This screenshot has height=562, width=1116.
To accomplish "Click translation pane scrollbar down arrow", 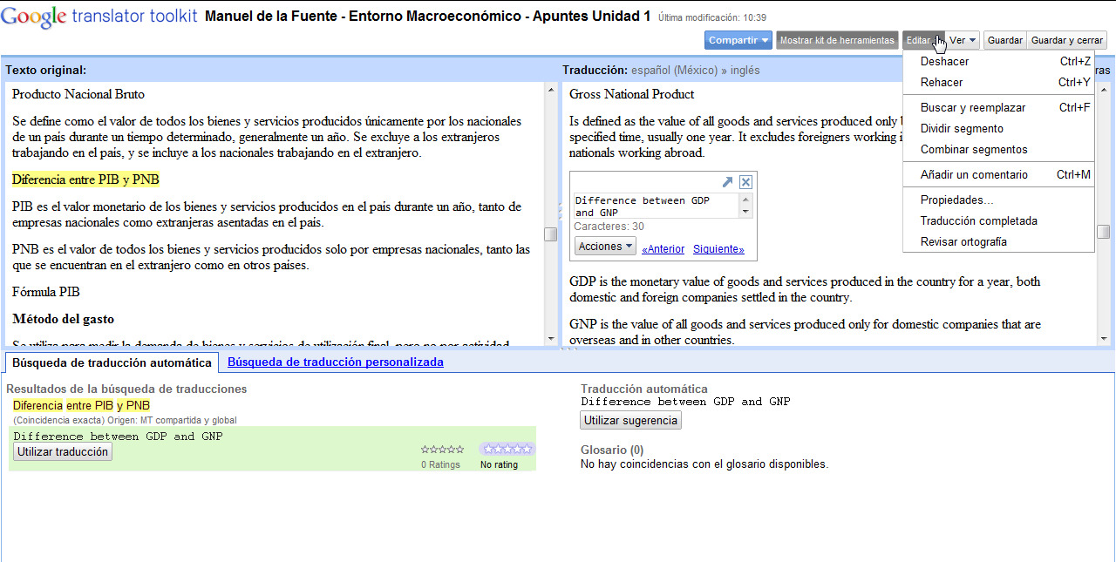I will pos(1104,339).
